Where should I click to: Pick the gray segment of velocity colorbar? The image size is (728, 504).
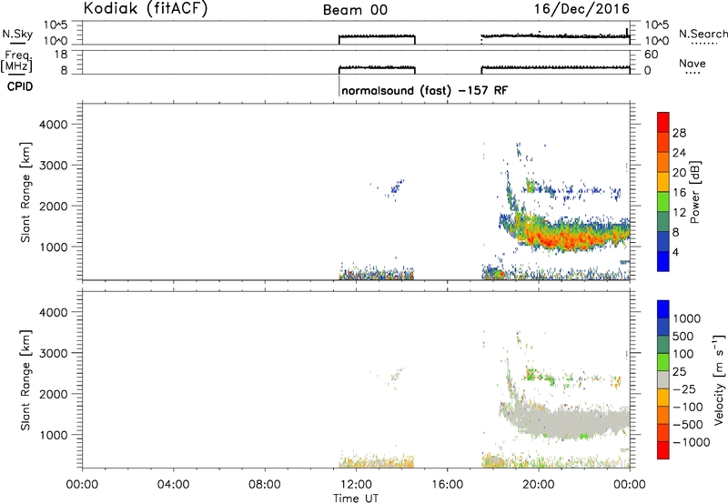pos(663,379)
